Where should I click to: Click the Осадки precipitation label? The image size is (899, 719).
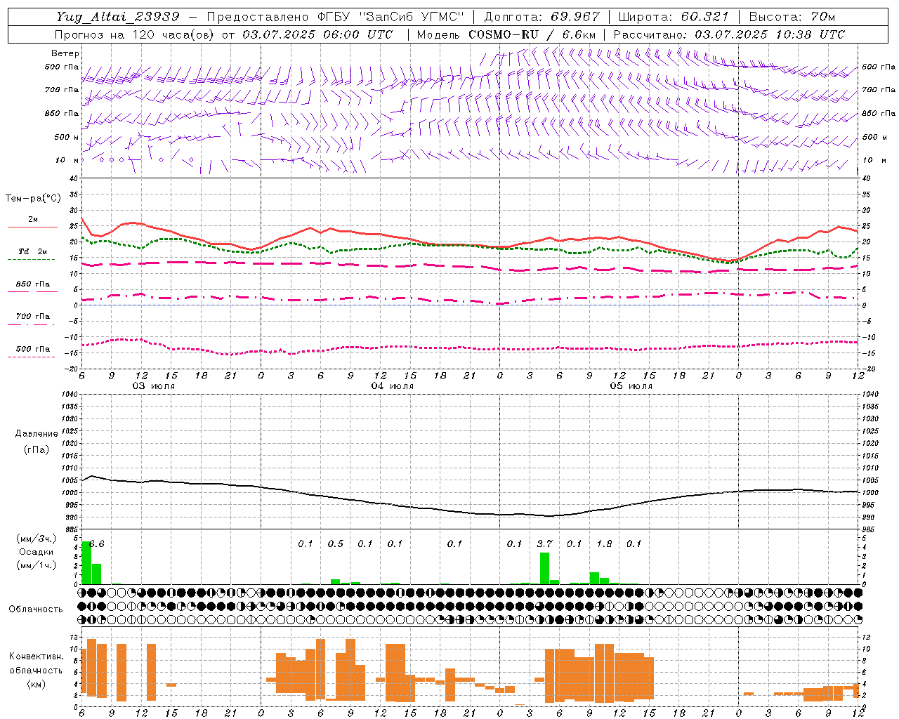click(37, 552)
